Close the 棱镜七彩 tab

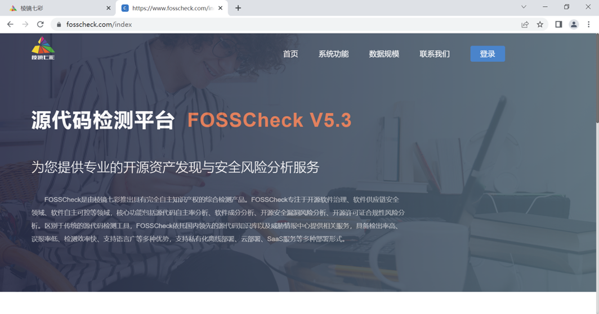pyautogui.click(x=109, y=8)
